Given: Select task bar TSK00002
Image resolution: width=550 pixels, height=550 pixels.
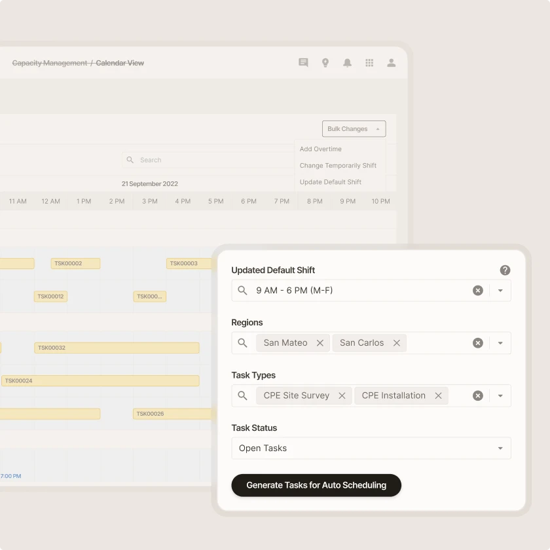Looking at the screenshot, I should tap(75, 263).
